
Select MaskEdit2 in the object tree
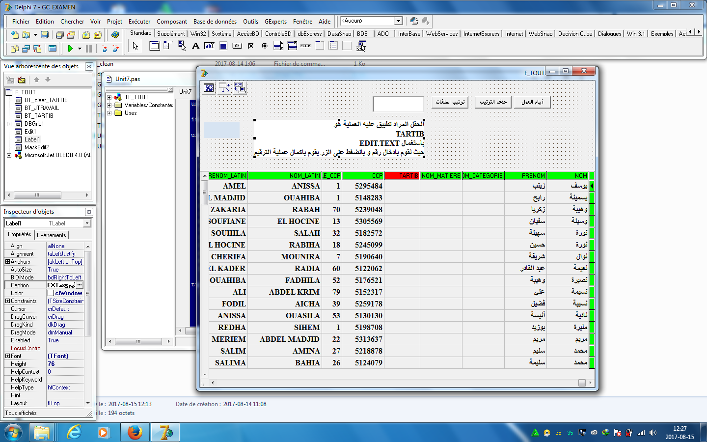pyautogui.click(x=37, y=147)
